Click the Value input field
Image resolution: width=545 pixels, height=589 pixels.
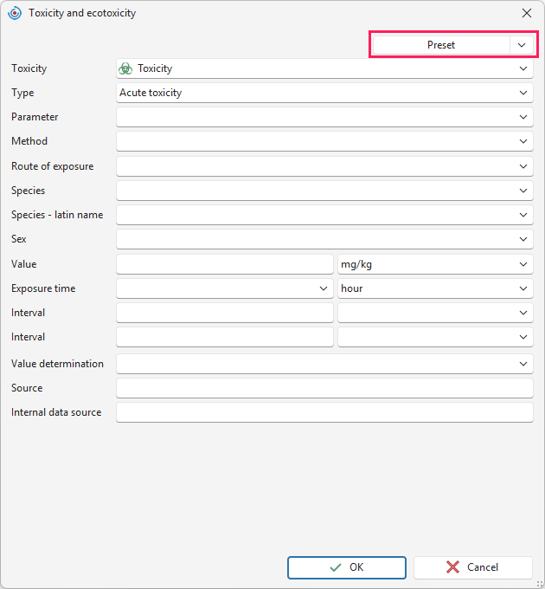coord(225,264)
